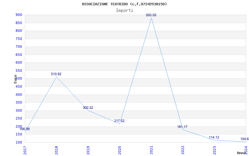This screenshot has height=156, width=249.
Task: Click the 400 y-axis tick label
Action: (x=19, y=95)
